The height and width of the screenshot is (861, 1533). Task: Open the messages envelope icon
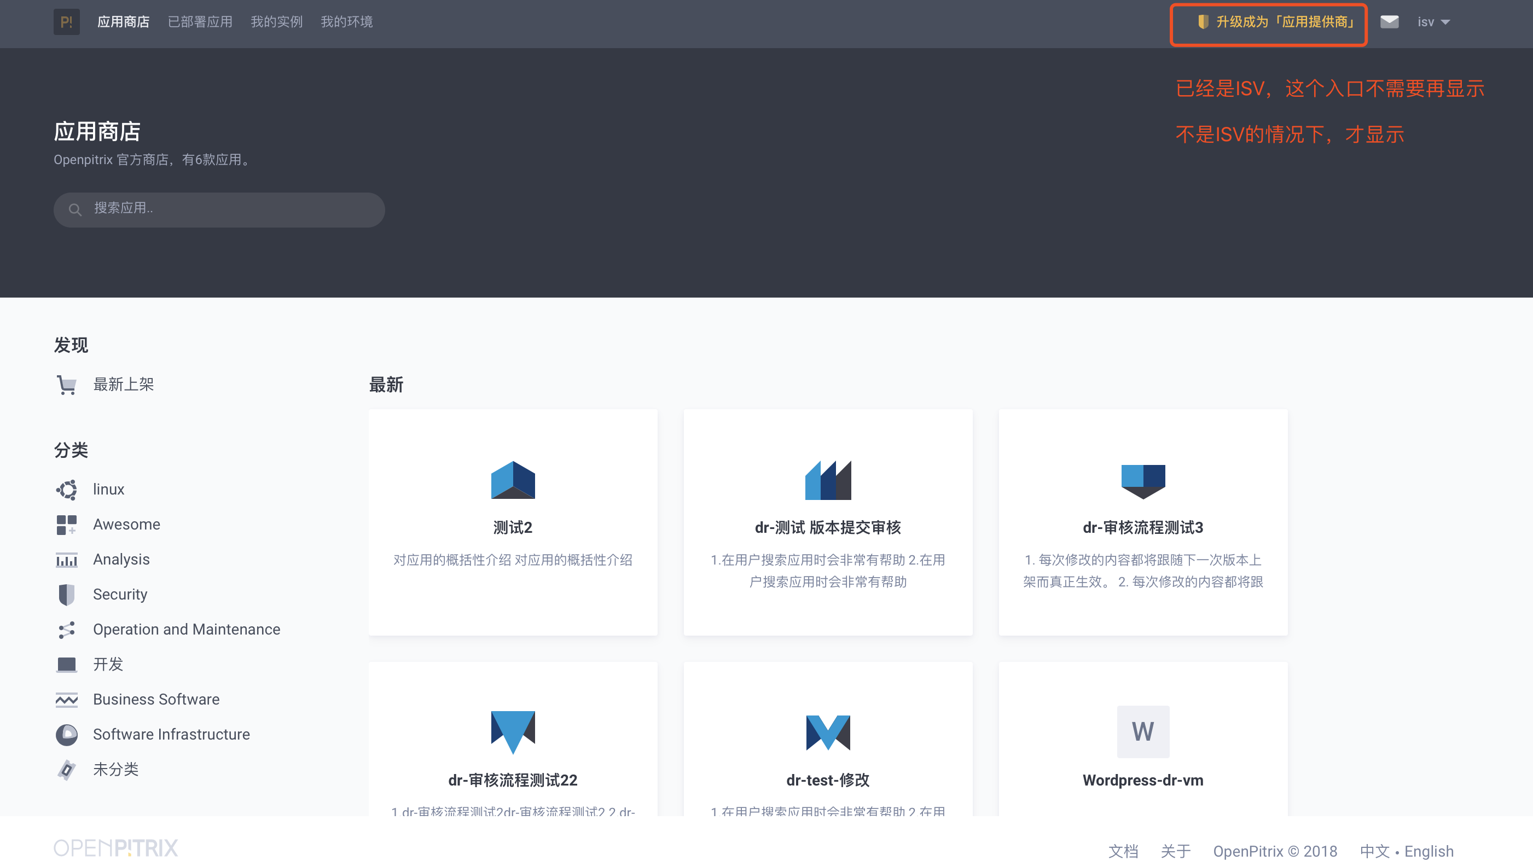click(x=1391, y=21)
